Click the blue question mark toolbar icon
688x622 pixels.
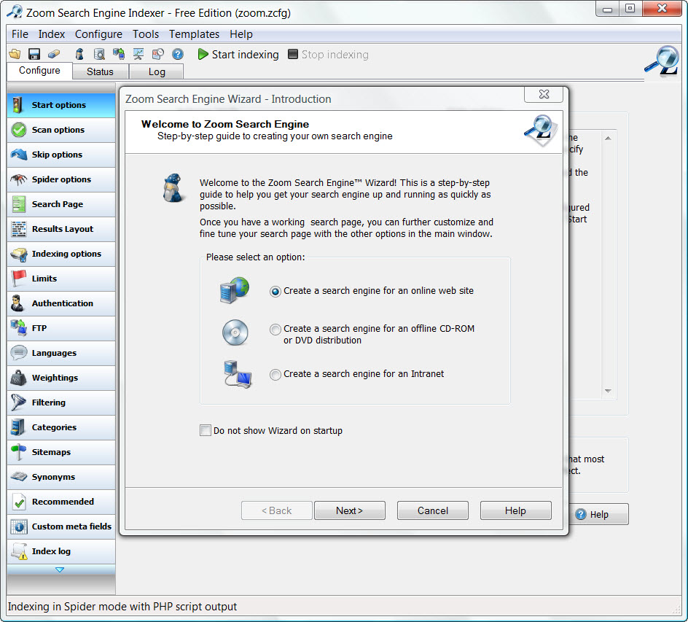coord(178,54)
